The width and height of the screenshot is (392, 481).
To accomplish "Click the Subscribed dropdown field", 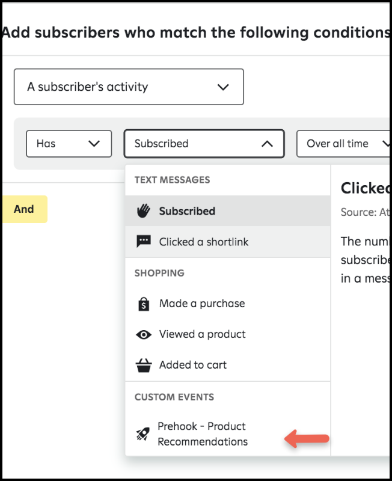I will [x=192, y=144].
